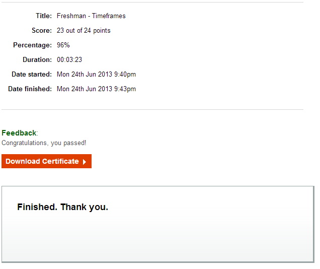Click the Date finished: label
Screen dimensions: 320x269
30,89
